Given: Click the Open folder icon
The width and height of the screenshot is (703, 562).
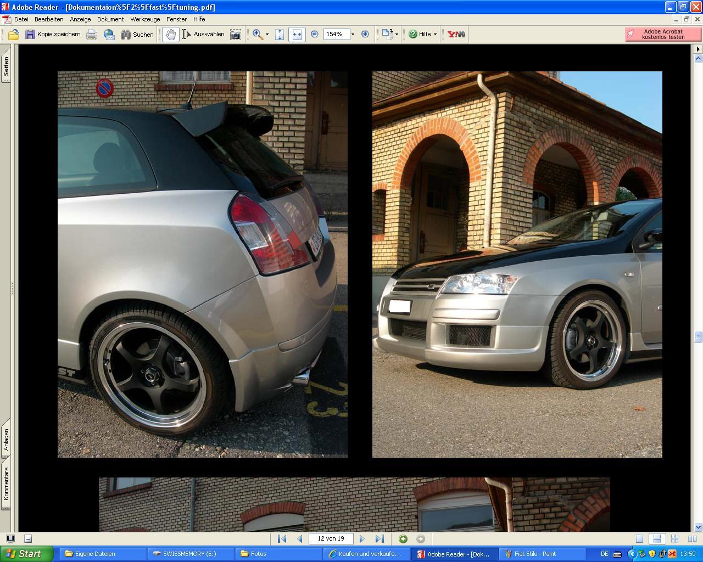Looking at the screenshot, I should pos(13,35).
